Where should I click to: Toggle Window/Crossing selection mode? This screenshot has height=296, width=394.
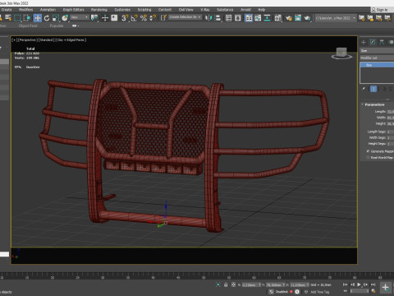point(27,18)
